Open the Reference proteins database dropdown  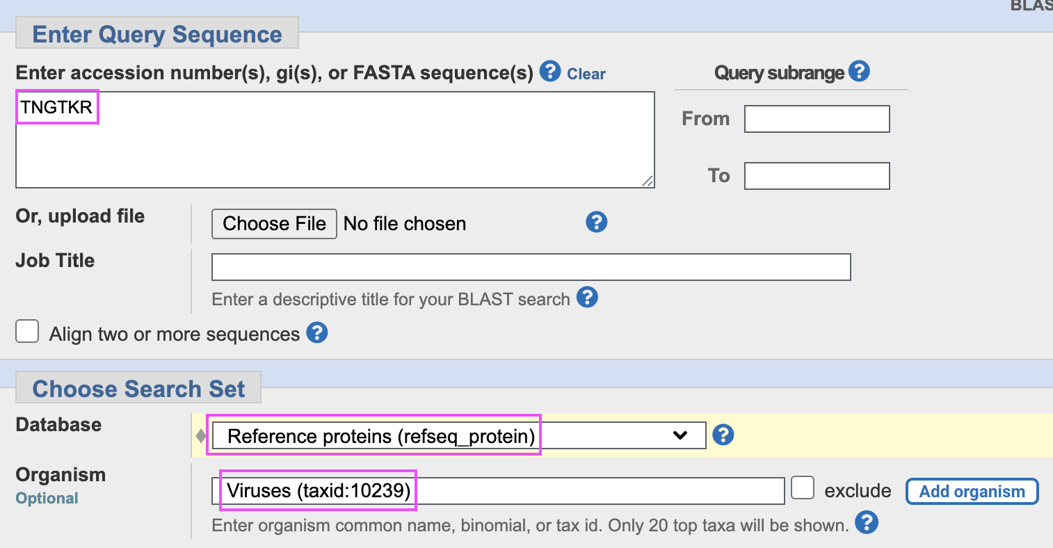458,436
